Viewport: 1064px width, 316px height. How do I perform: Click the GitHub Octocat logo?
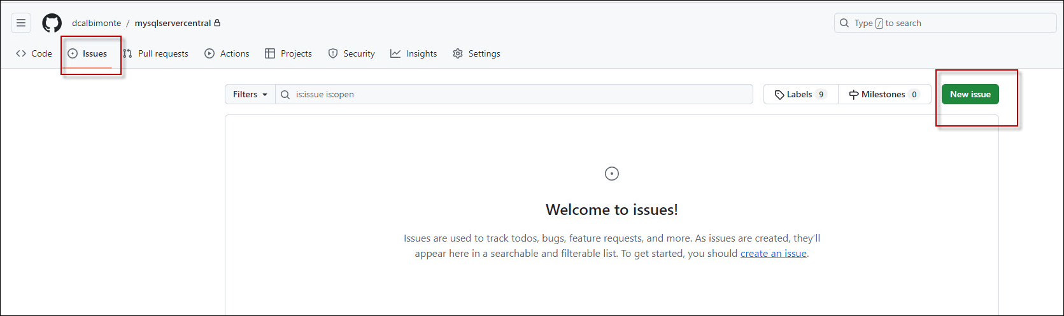pyautogui.click(x=52, y=24)
